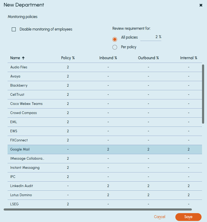Screen dimensions: 207x222
Task: Click the Cancel link
Action: [160, 217]
